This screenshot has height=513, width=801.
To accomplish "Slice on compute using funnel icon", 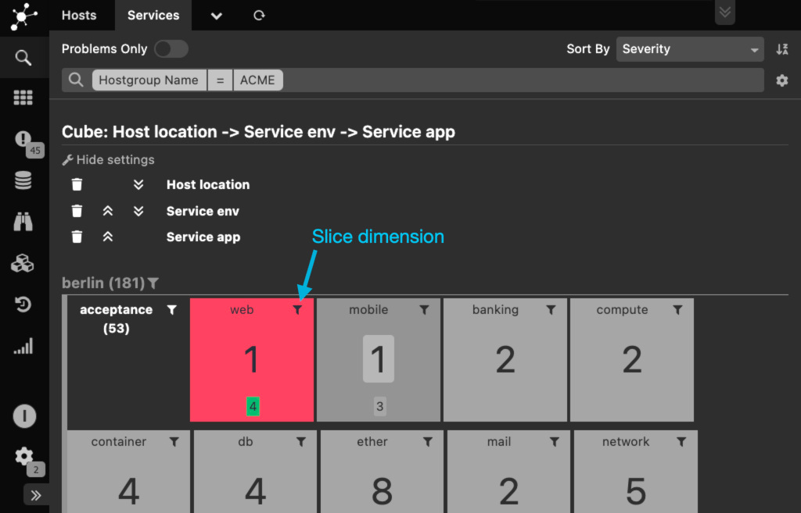I will (678, 309).
